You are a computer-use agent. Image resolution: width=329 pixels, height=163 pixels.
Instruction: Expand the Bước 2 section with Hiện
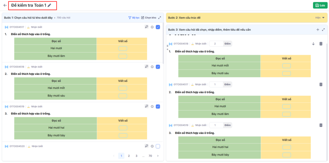click(x=320, y=18)
